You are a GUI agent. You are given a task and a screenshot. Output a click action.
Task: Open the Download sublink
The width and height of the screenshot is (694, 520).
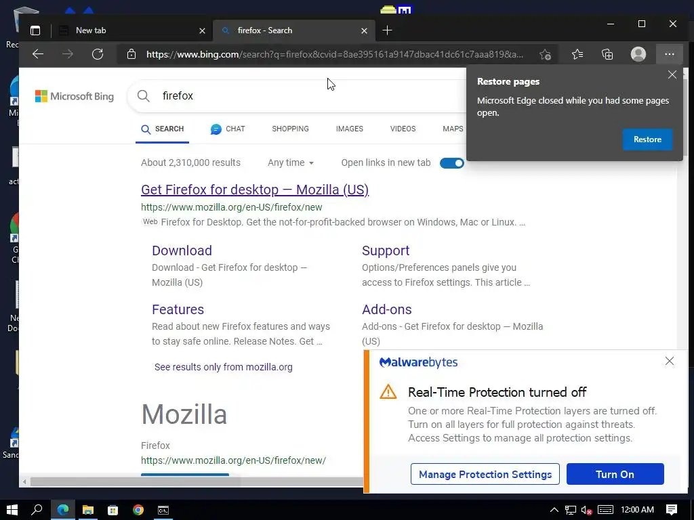click(182, 251)
